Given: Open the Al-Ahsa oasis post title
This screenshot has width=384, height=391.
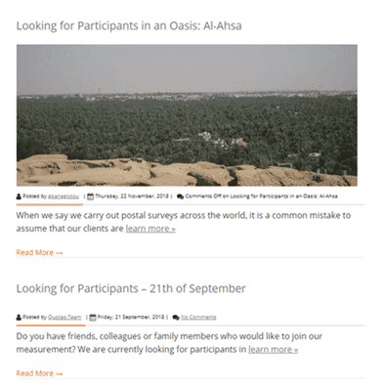Looking at the screenshot, I should pos(129,25).
